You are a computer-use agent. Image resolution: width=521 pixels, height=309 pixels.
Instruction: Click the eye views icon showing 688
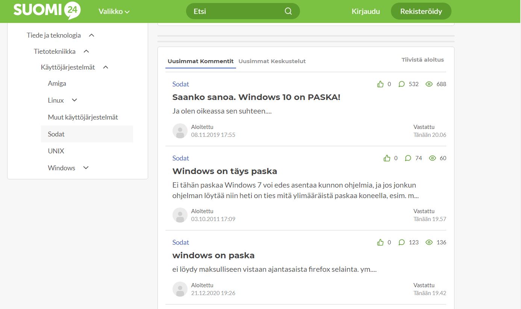click(x=429, y=84)
